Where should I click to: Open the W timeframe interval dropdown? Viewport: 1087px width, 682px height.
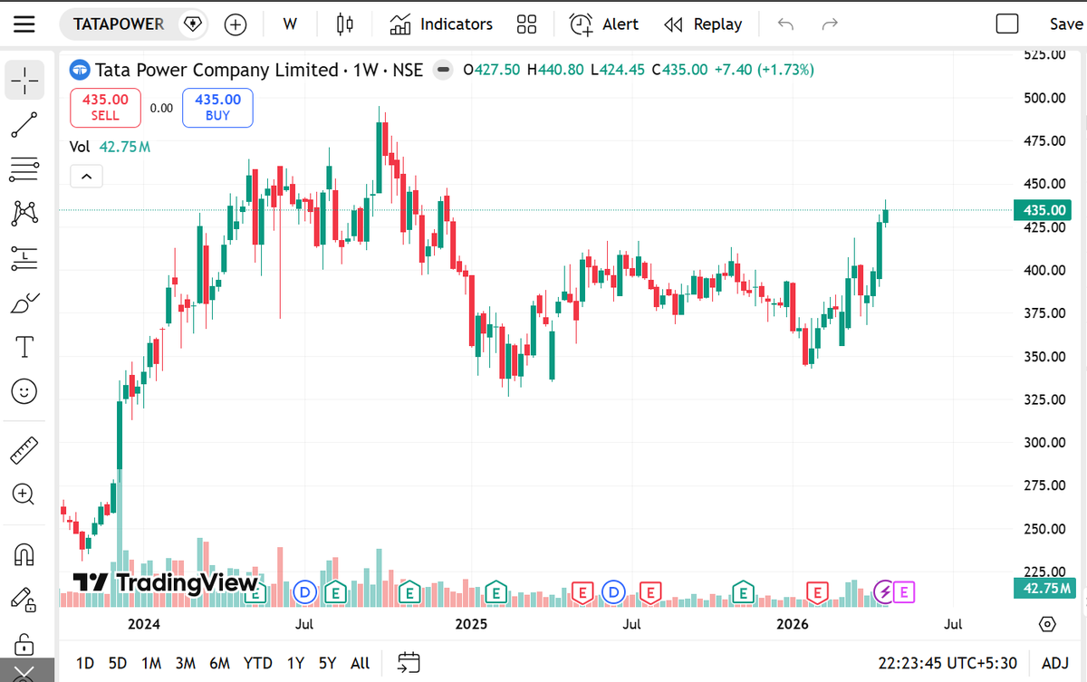point(289,24)
